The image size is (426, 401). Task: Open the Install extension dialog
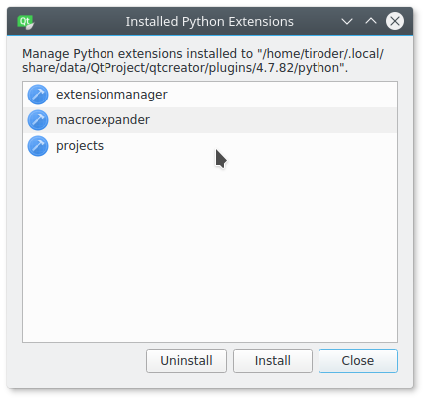click(273, 361)
